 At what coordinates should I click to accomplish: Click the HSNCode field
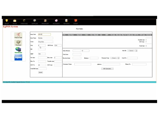coord(58,45)
